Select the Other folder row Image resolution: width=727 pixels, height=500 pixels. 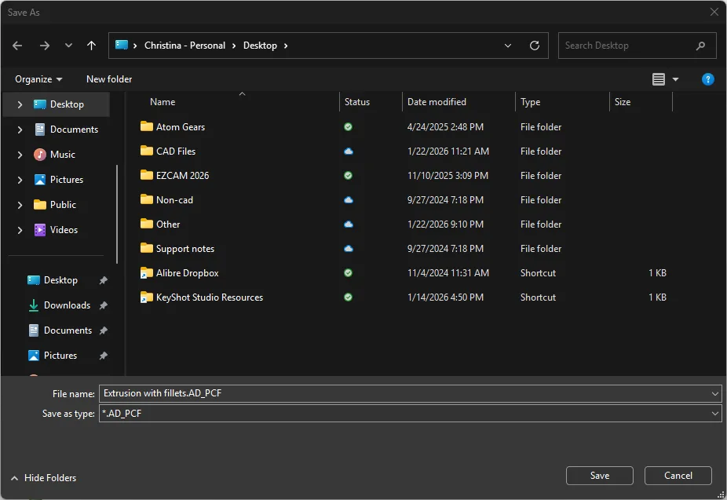click(x=403, y=224)
